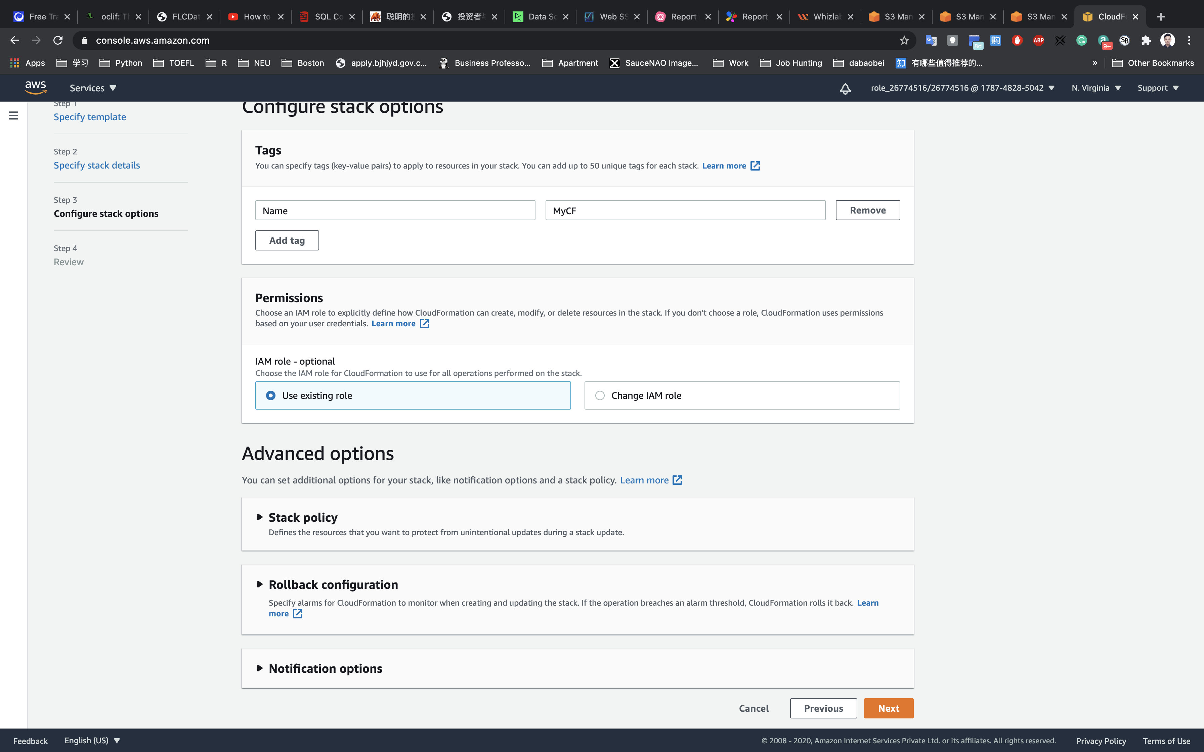Viewport: 1204px width, 752px height.
Task: Click the AWS logo home icon
Action: tap(35, 88)
